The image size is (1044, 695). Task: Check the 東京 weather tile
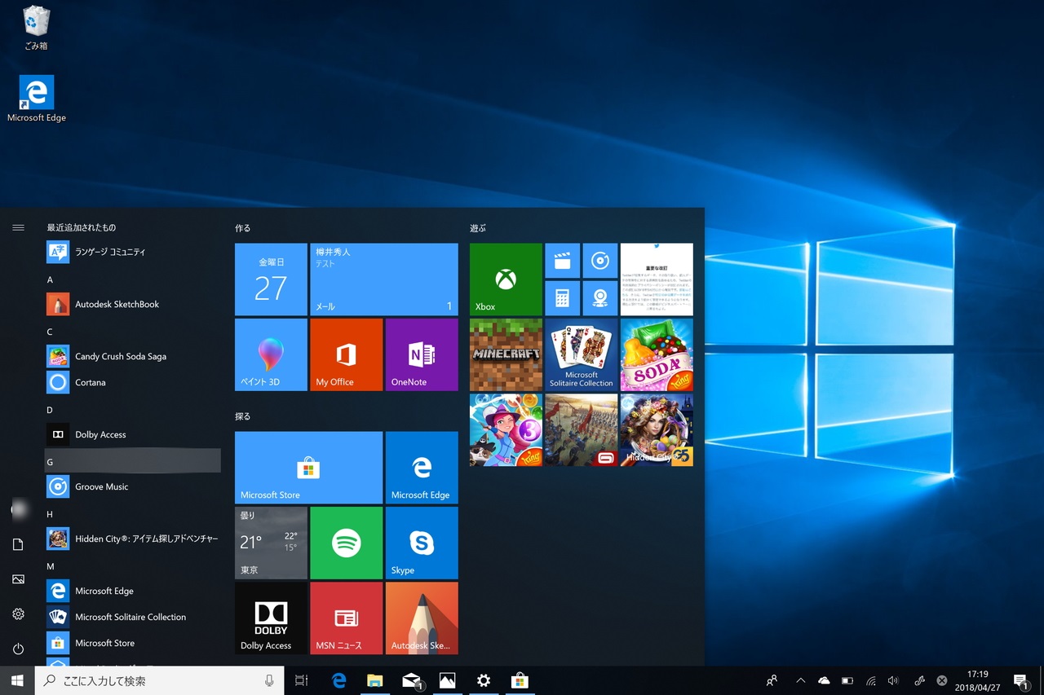[x=271, y=543]
